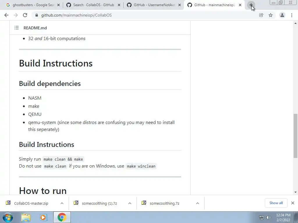Click the browser back arrow
The width and height of the screenshot is (298, 223).
point(6,15)
